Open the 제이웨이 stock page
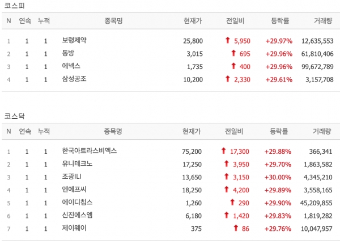Screen dimensions: 340x241 click(74, 228)
